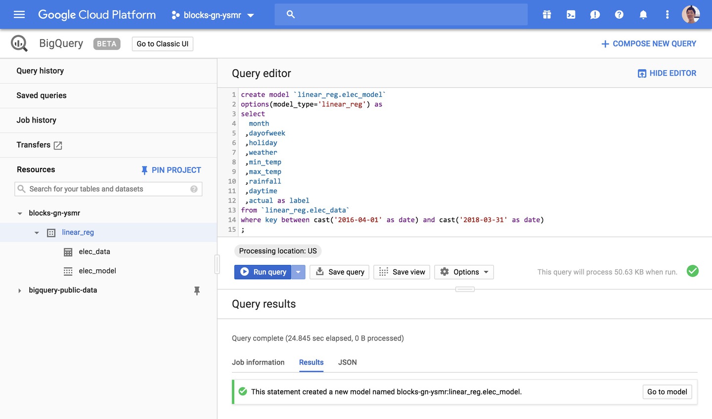Focus the top search input field

tap(401, 15)
